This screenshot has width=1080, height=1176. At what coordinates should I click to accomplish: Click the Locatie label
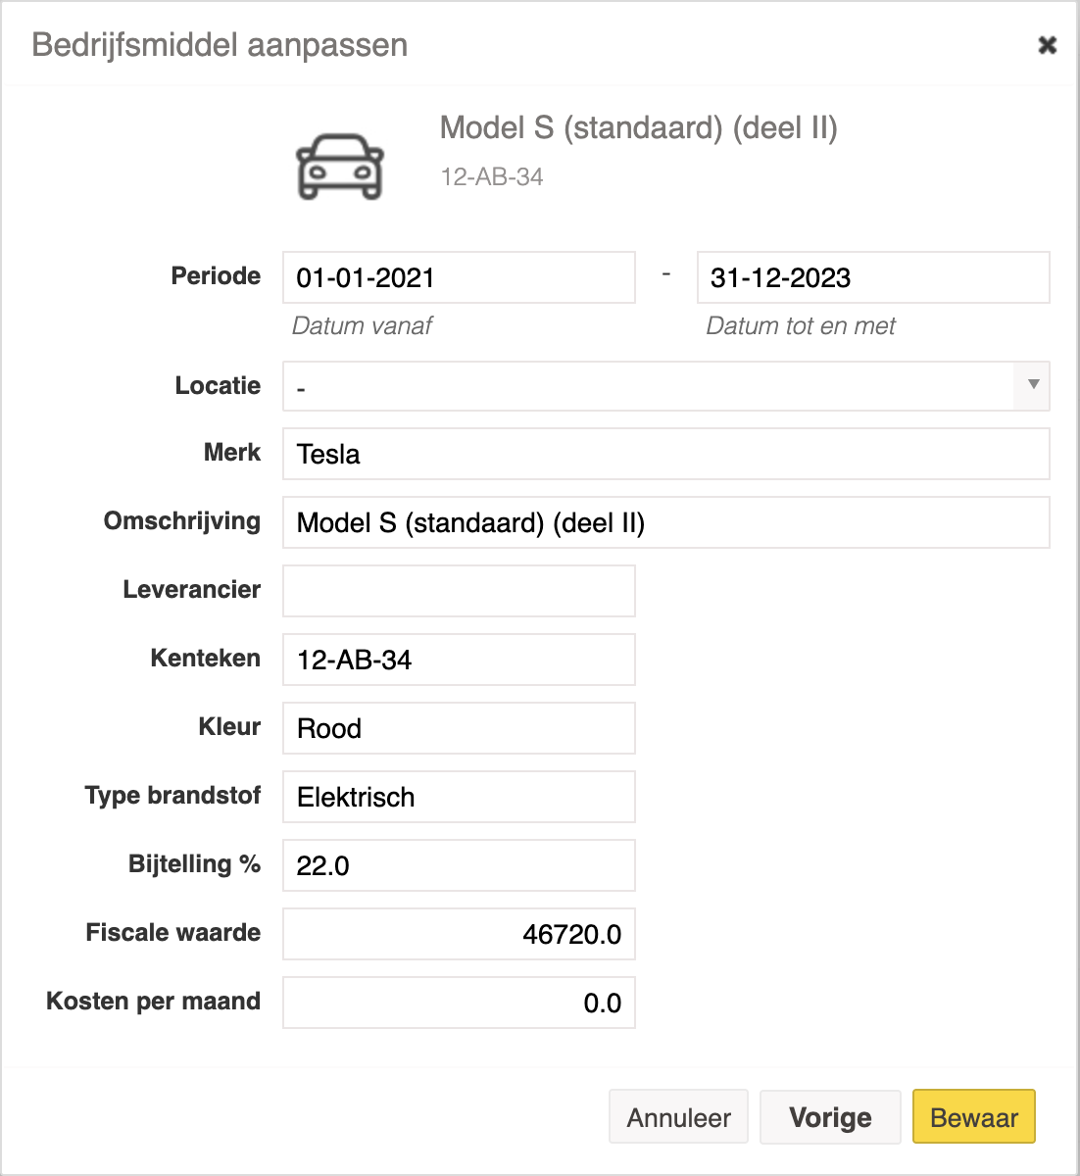pos(218,386)
